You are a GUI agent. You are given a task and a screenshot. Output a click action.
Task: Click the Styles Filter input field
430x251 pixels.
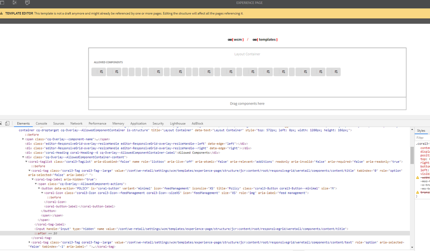421,138
